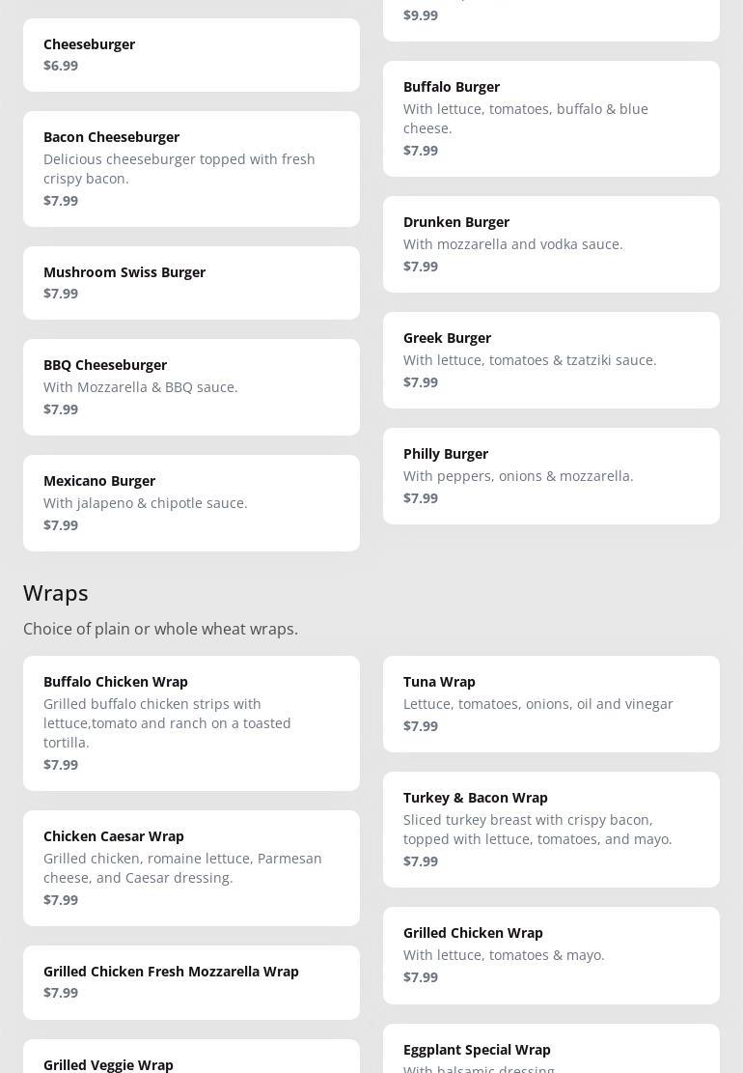Image resolution: width=743 pixels, height=1073 pixels.
Task: Click the Grilled Veggie Wrap card
Action: point(191,1059)
